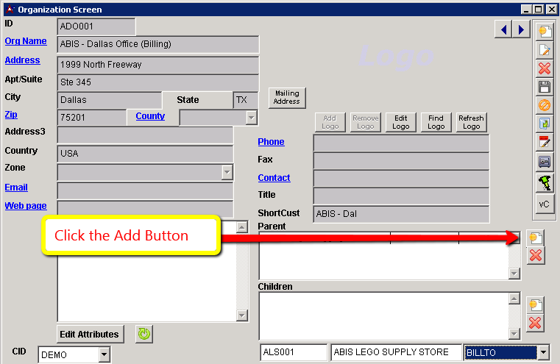560x364 pixels.
Task: Add a new entry to Children list
Action: [x=536, y=305]
